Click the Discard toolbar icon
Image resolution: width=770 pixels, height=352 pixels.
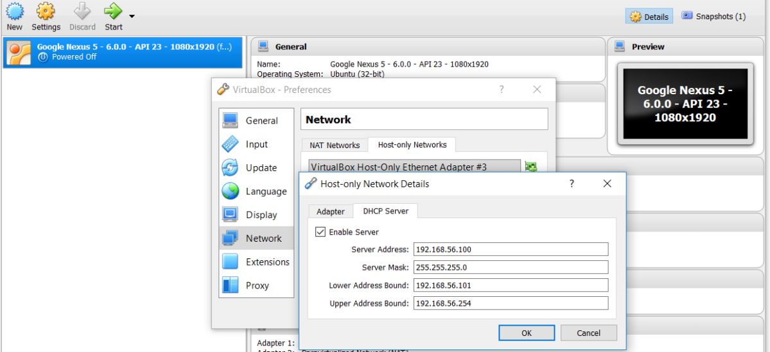click(x=82, y=11)
